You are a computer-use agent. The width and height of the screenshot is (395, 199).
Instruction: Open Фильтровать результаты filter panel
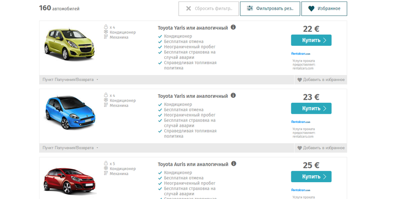coord(270,9)
